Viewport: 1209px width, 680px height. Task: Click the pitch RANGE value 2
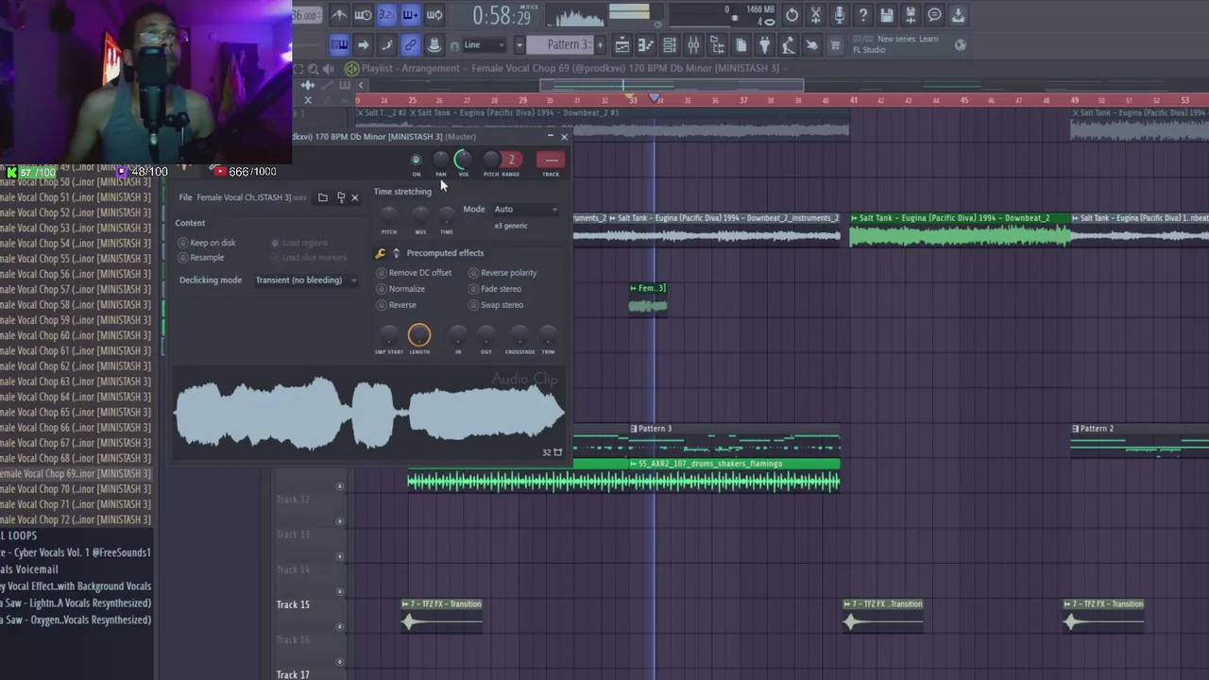pos(511,160)
